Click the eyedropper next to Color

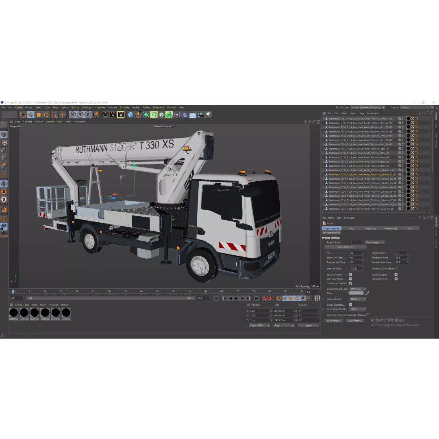pyautogui.click(x=367, y=293)
